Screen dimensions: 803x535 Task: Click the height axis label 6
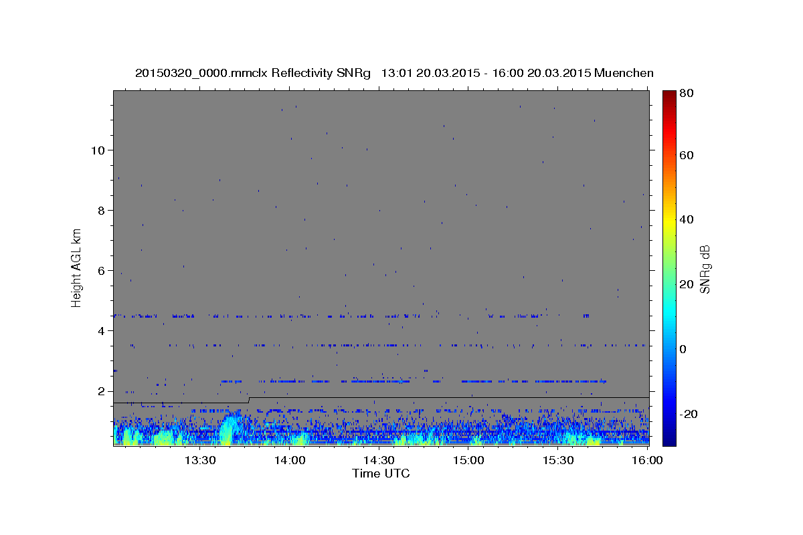tap(101, 270)
